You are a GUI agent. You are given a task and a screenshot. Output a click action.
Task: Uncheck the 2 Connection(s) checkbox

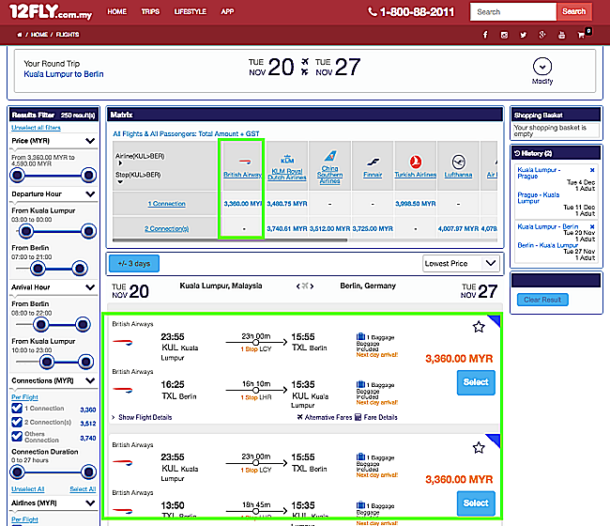coord(17,422)
